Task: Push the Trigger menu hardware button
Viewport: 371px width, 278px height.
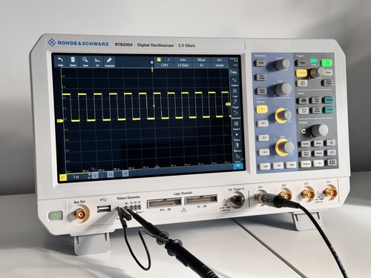Action: [301, 63]
